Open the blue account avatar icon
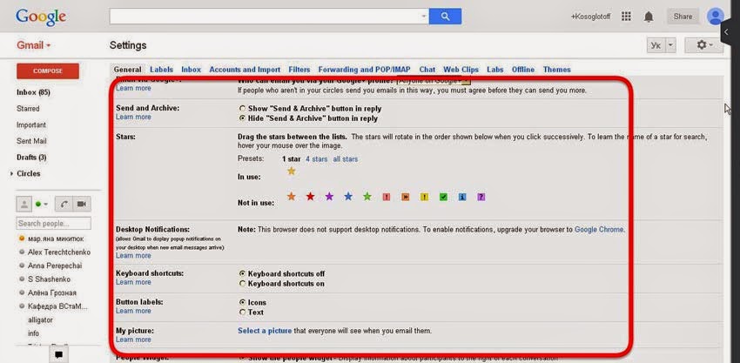740x363 pixels. (x=715, y=17)
